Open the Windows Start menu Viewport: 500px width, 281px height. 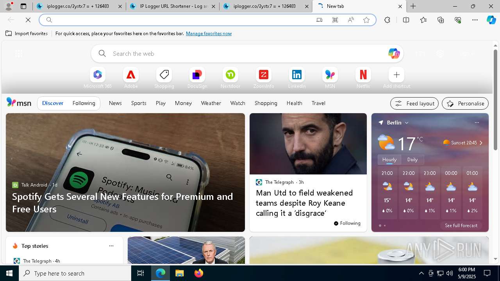tap(9, 273)
